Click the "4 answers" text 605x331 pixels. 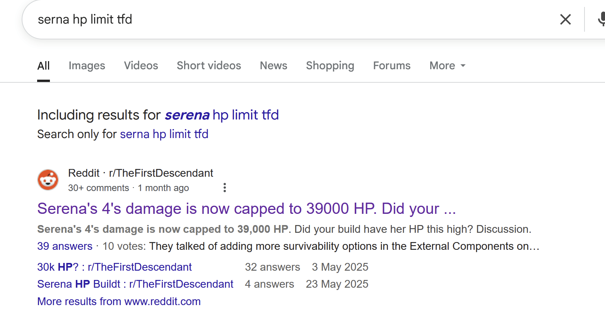coord(269,284)
